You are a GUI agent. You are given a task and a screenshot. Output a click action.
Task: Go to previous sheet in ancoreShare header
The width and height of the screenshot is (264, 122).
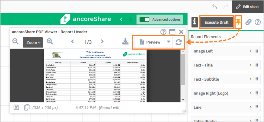pyautogui.click(x=121, y=19)
